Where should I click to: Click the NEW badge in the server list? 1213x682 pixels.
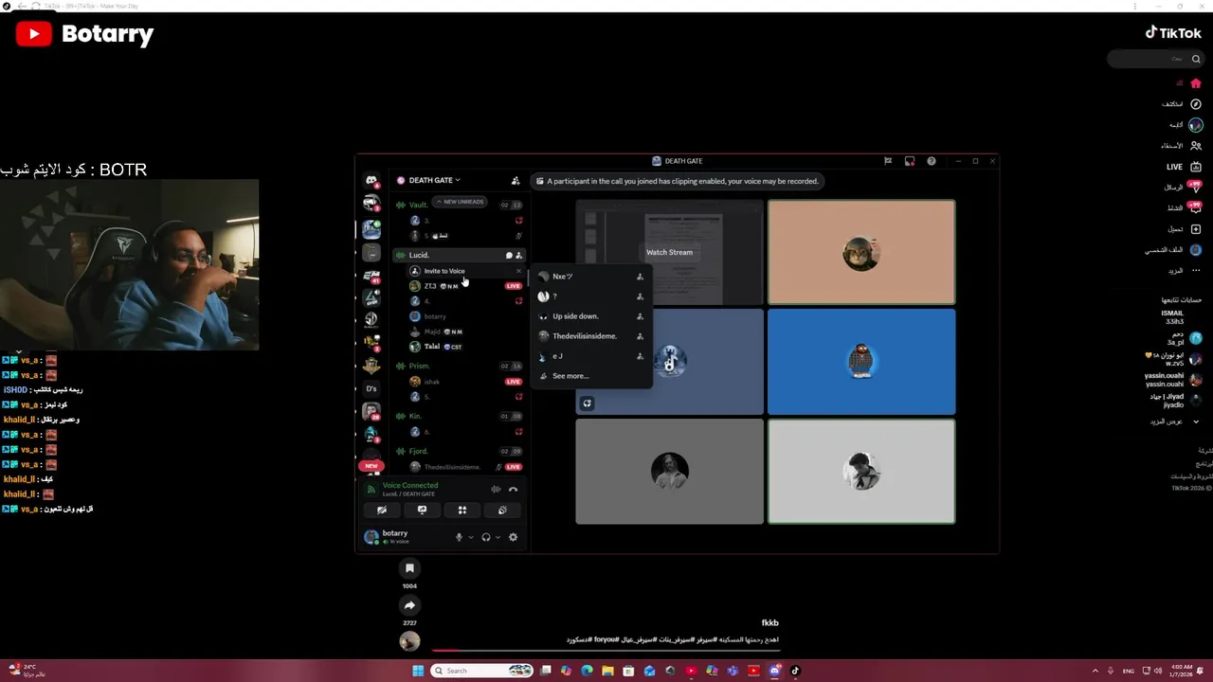coord(371,465)
